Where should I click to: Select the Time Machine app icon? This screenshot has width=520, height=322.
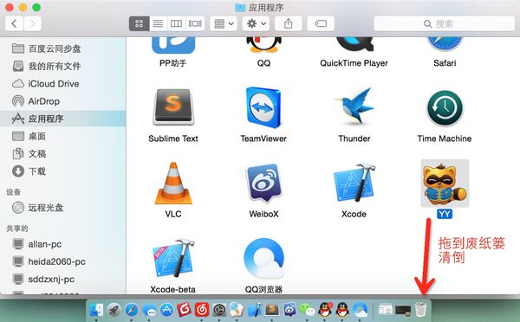point(445,108)
